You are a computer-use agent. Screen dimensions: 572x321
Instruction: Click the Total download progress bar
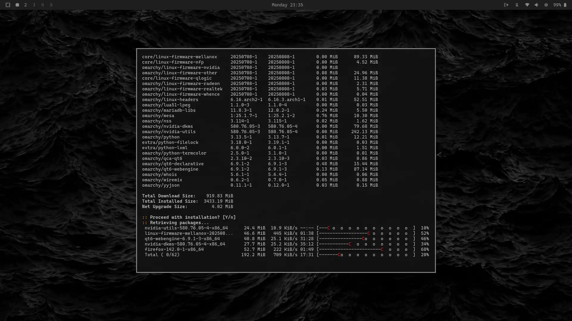[x=366, y=255]
